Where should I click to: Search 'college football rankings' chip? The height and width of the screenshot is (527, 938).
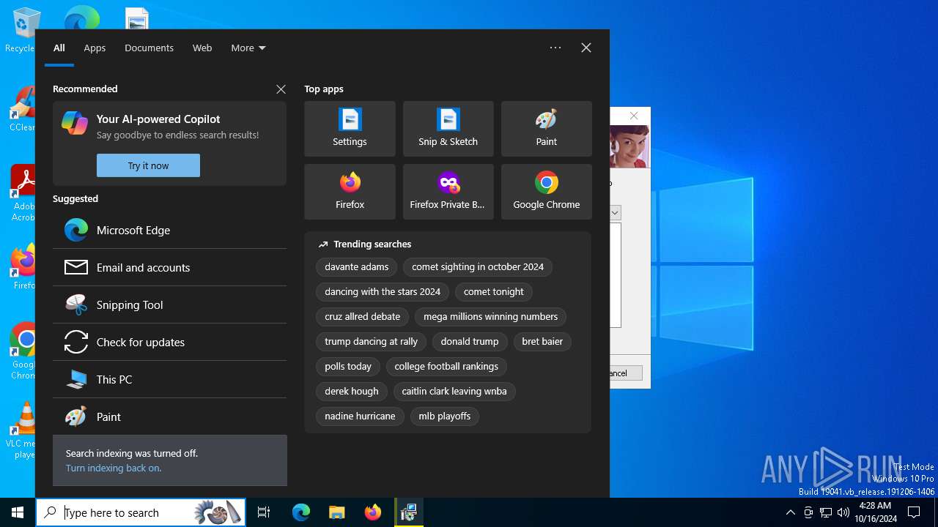tap(446, 367)
